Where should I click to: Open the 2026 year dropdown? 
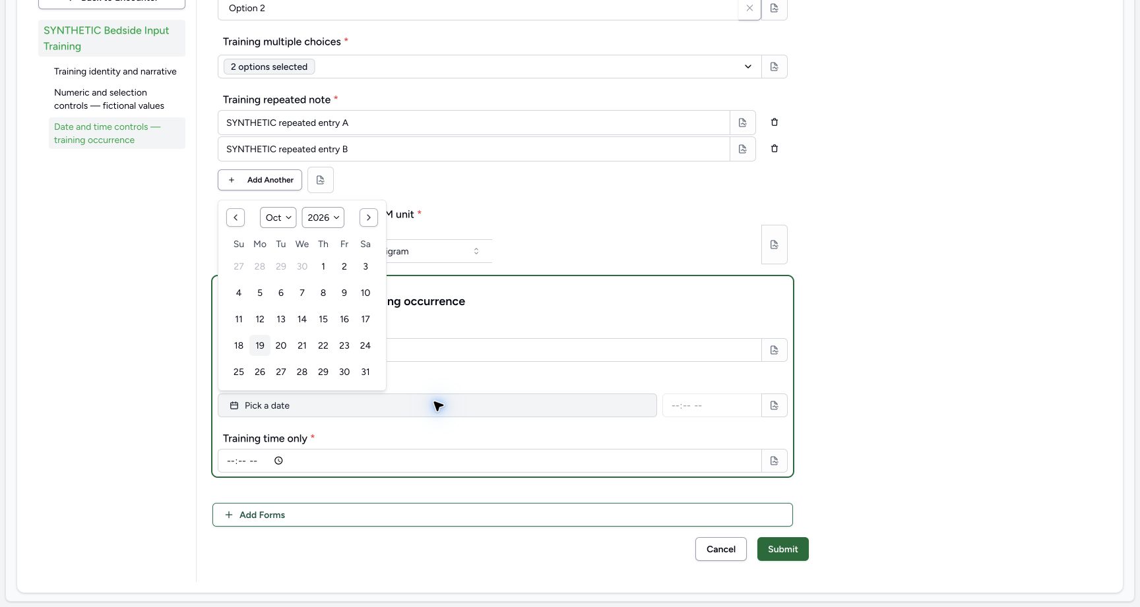click(323, 217)
